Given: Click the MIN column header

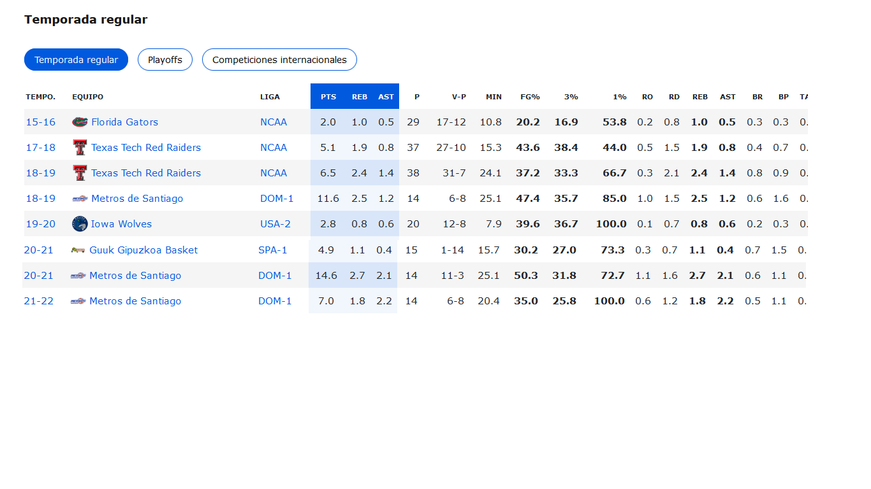Looking at the screenshot, I should tap(494, 97).
